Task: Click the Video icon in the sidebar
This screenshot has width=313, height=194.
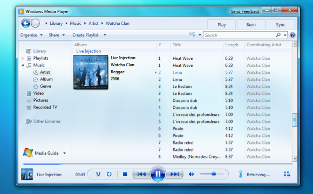Action: pos(29,93)
